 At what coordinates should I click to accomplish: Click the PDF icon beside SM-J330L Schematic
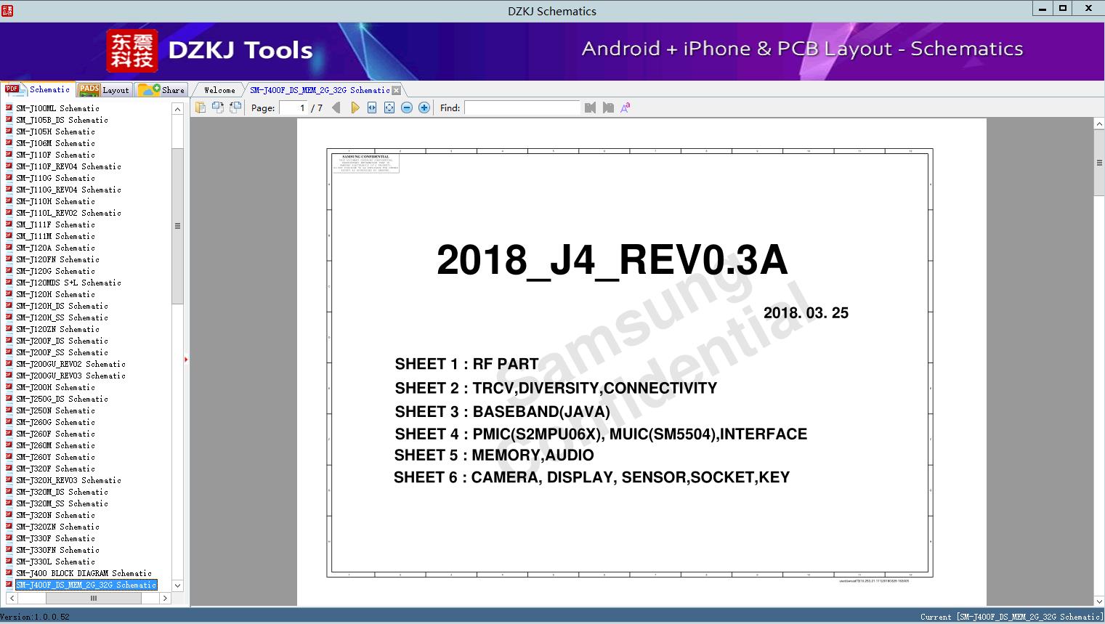9,562
